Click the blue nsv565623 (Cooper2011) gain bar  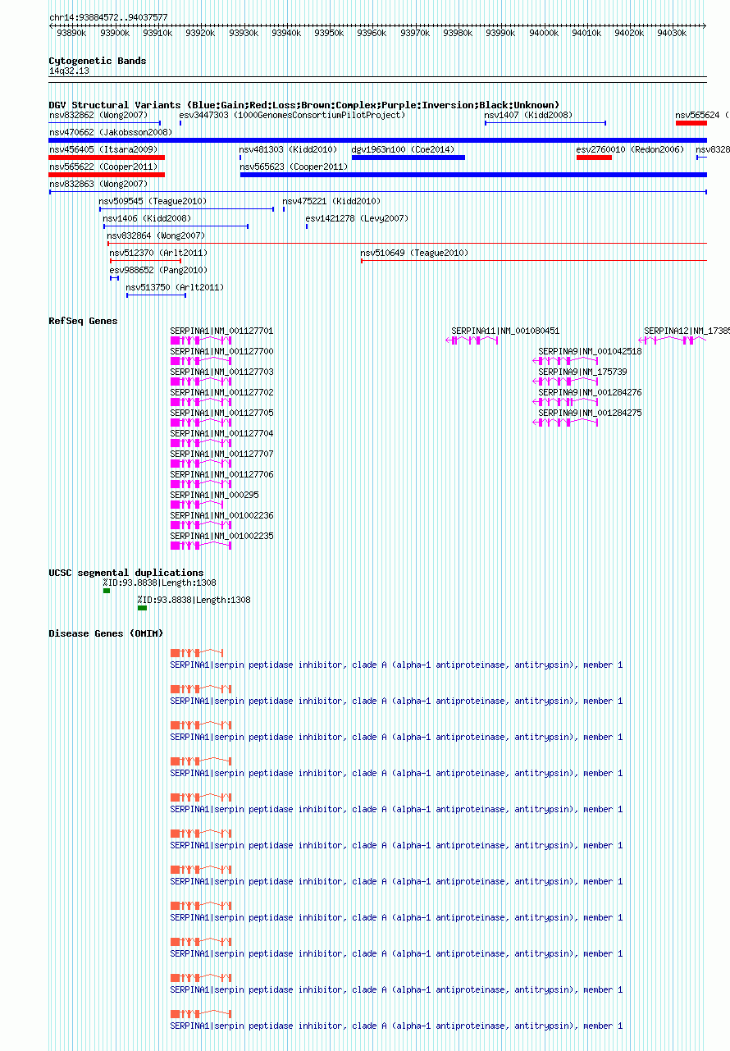(x=473, y=175)
